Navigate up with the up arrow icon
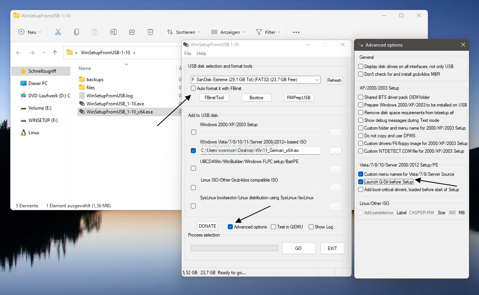Screen dimensions: 479x295 pos(55,53)
